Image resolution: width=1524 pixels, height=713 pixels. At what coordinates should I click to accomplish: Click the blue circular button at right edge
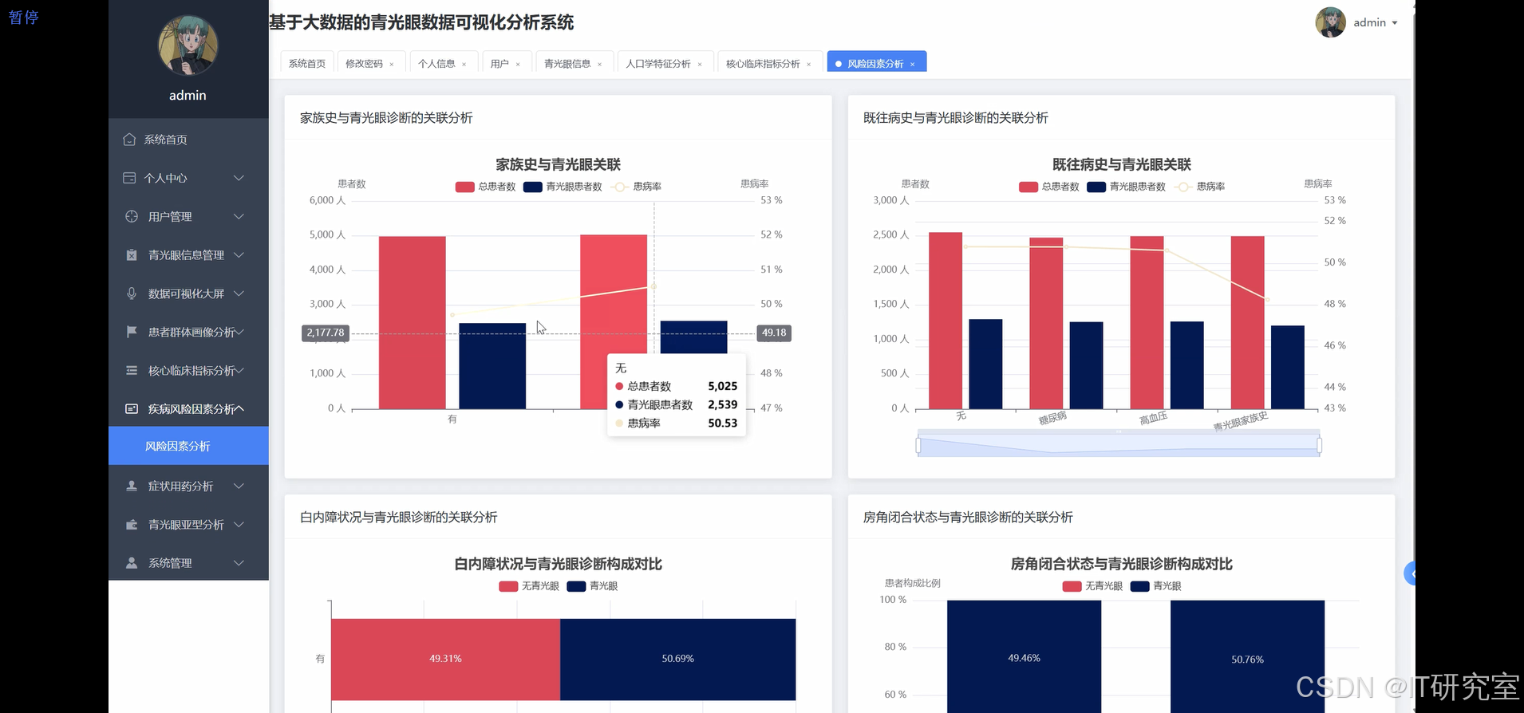(x=1410, y=573)
